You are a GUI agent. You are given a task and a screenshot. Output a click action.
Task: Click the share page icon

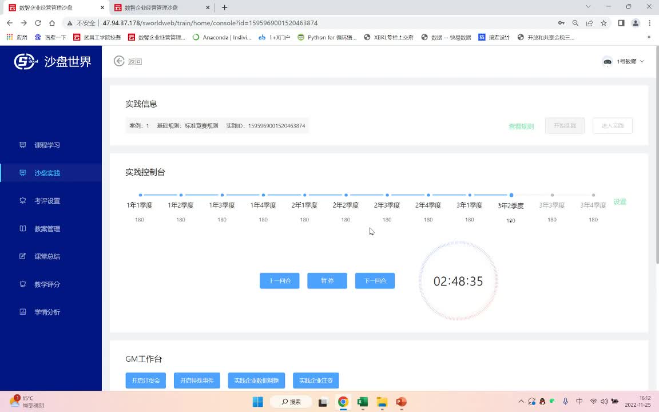click(x=590, y=23)
